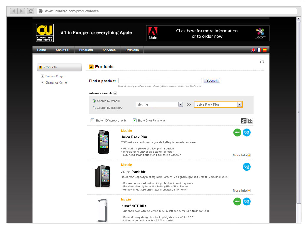Click the arrow icon beside Clearance Corner

(x=42, y=82)
